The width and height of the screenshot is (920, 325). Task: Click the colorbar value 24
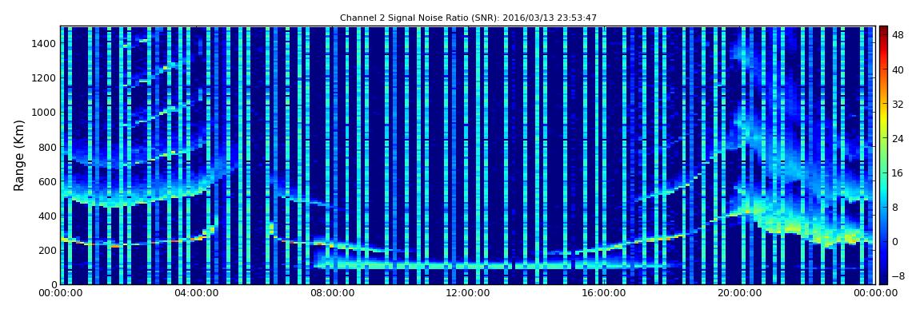[x=898, y=138]
